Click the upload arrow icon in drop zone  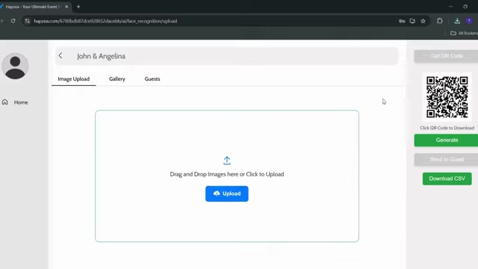coord(227,161)
